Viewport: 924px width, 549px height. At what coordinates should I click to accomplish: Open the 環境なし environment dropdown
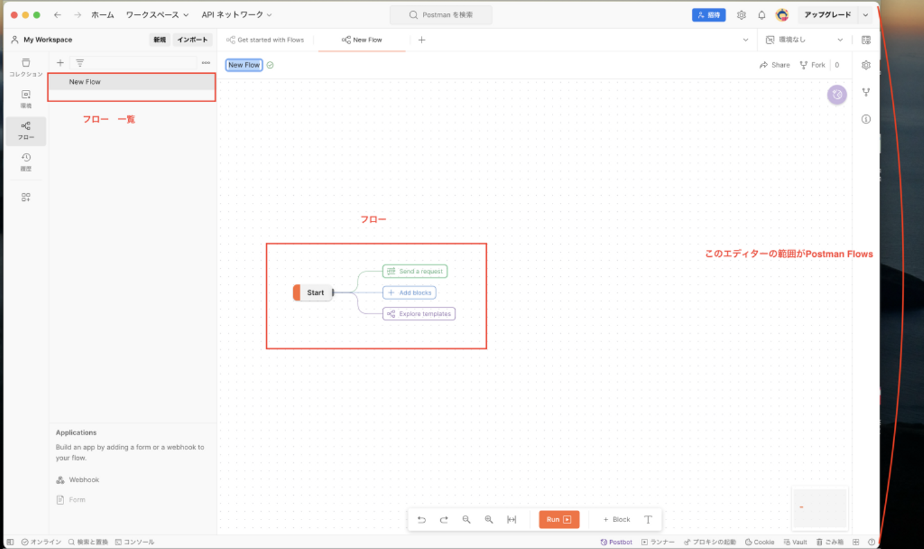pyautogui.click(x=804, y=40)
